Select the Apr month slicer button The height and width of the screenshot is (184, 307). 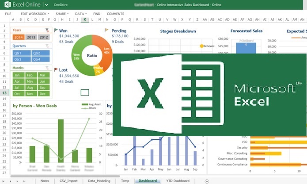tap(19, 81)
